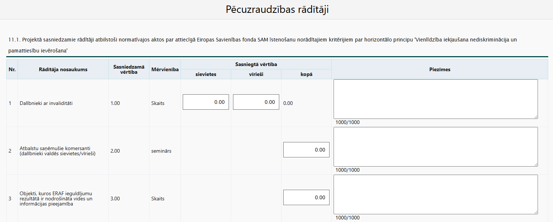Click Piezīmes textarea in row 2
Image resolution: width=553 pixels, height=222 pixels.
coord(436,147)
